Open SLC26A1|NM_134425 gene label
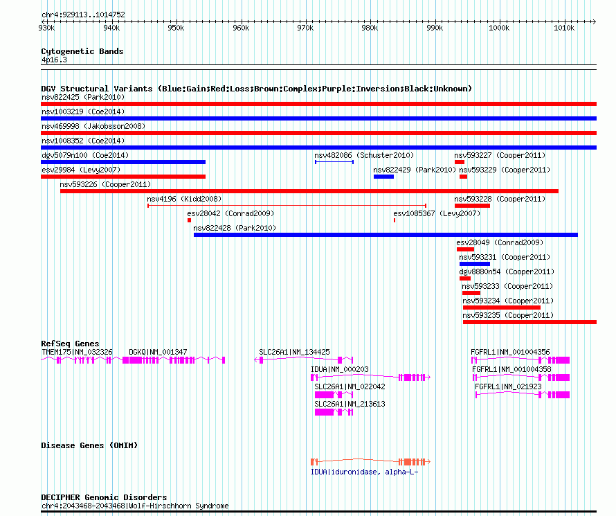The width and height of the screenshot is (616, 516). 294,352
